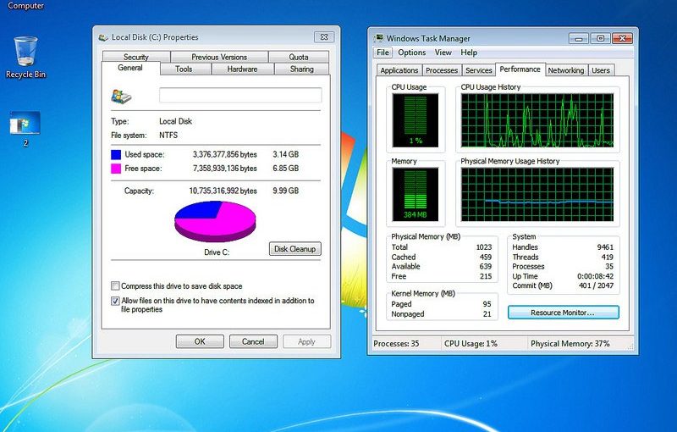Image resolution: width=677 pixels, height=432 pixels.
Task: Close the Windows Task Manager window
Action: pyautogui.click(x=622, y=38)
